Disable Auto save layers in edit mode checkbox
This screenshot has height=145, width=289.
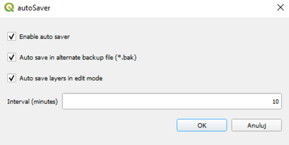[12, 78]
